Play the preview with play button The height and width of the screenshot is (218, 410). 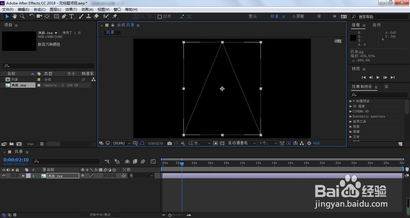click(x=378, y=77)
